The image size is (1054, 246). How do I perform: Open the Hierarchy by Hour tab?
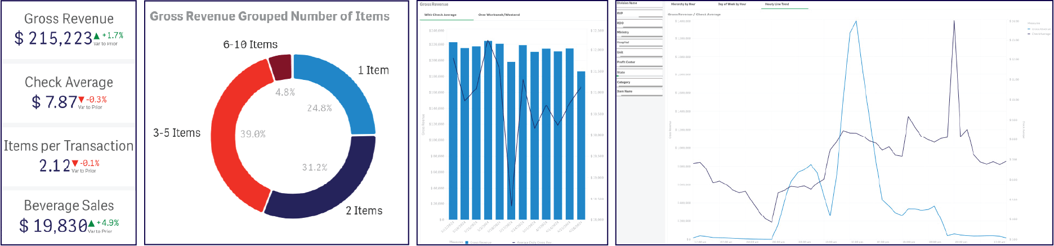[682, 5]
